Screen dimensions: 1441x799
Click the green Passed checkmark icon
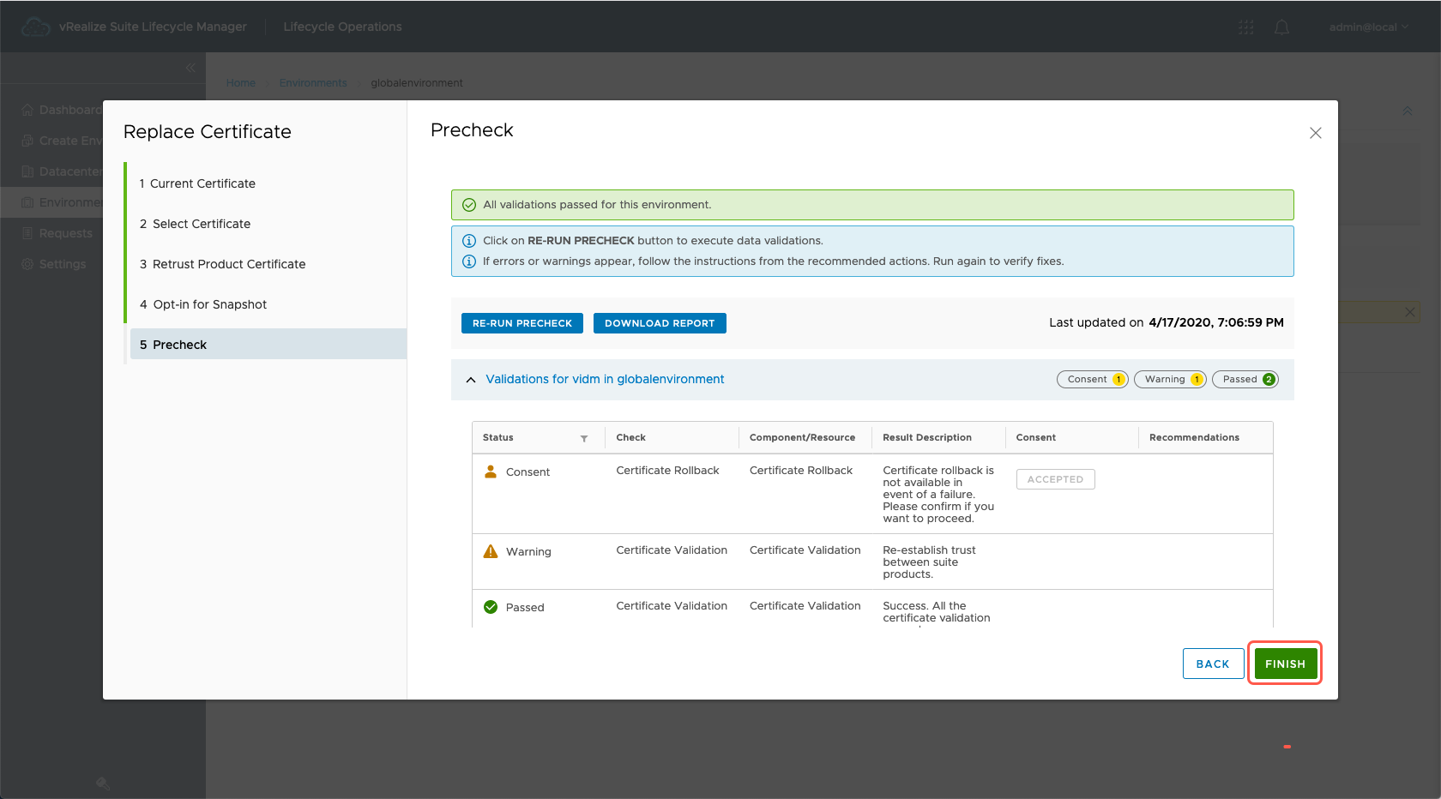491,607
